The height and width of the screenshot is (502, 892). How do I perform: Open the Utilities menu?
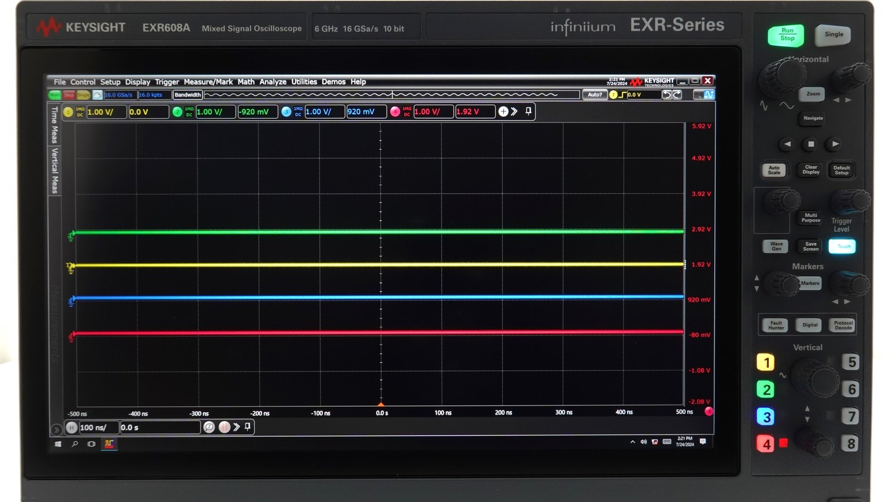click(304, 82)
